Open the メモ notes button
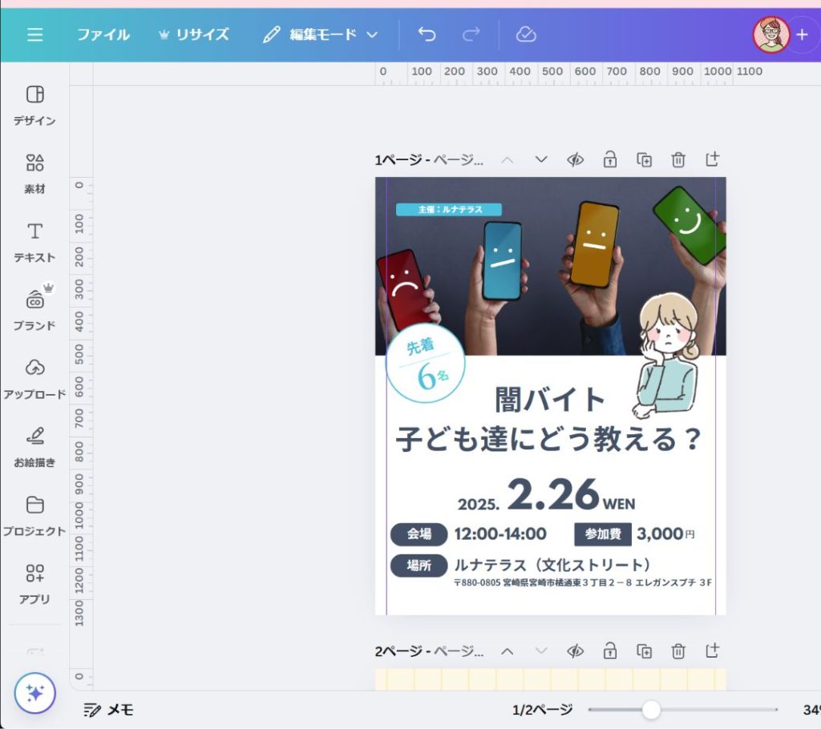The width and height of the screenshot is (821, 729). (109, 710)
